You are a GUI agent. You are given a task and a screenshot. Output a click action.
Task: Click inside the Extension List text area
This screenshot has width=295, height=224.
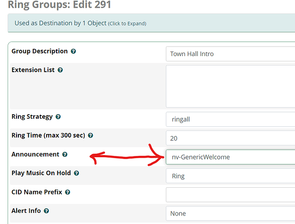[x=230, y=86]
